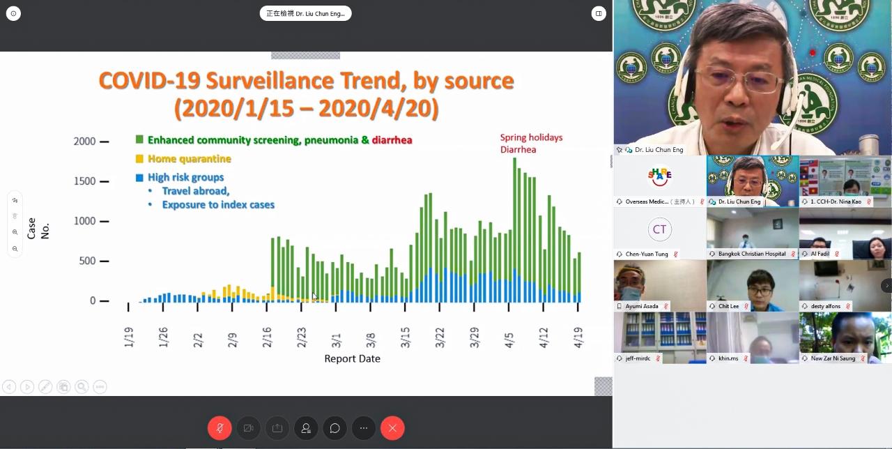This screenshot has height=449, width=892.
Task: Select Chen-Yuan Tung participant tile
Action: coord(659,233)
